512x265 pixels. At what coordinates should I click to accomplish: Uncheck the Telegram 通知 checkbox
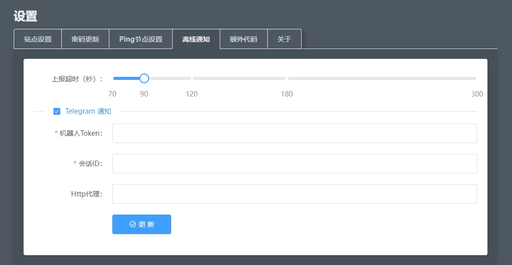(57, 112)
